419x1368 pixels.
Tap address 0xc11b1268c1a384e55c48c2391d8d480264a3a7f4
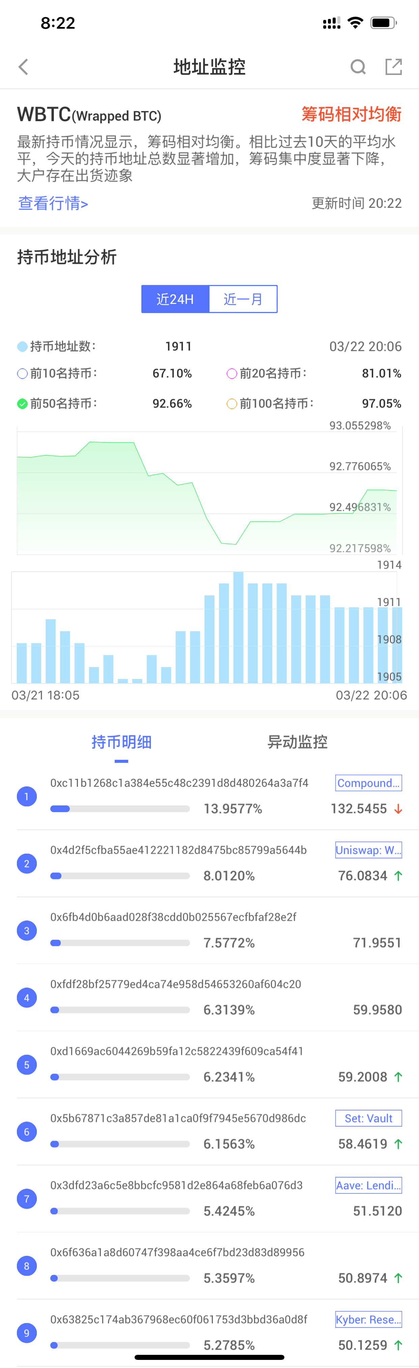[x=179, y=783]
